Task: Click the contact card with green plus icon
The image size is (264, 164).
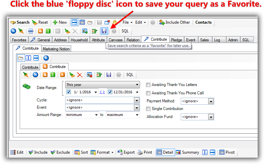Action: tap(85, 31)
